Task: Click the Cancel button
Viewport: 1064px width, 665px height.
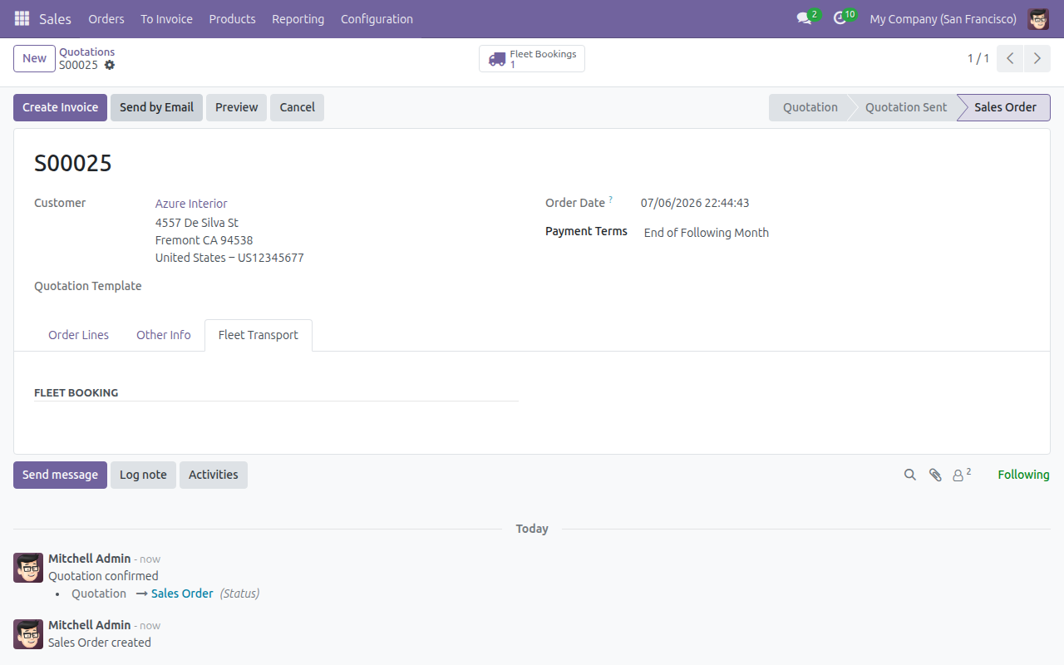Action: point(297,107)
